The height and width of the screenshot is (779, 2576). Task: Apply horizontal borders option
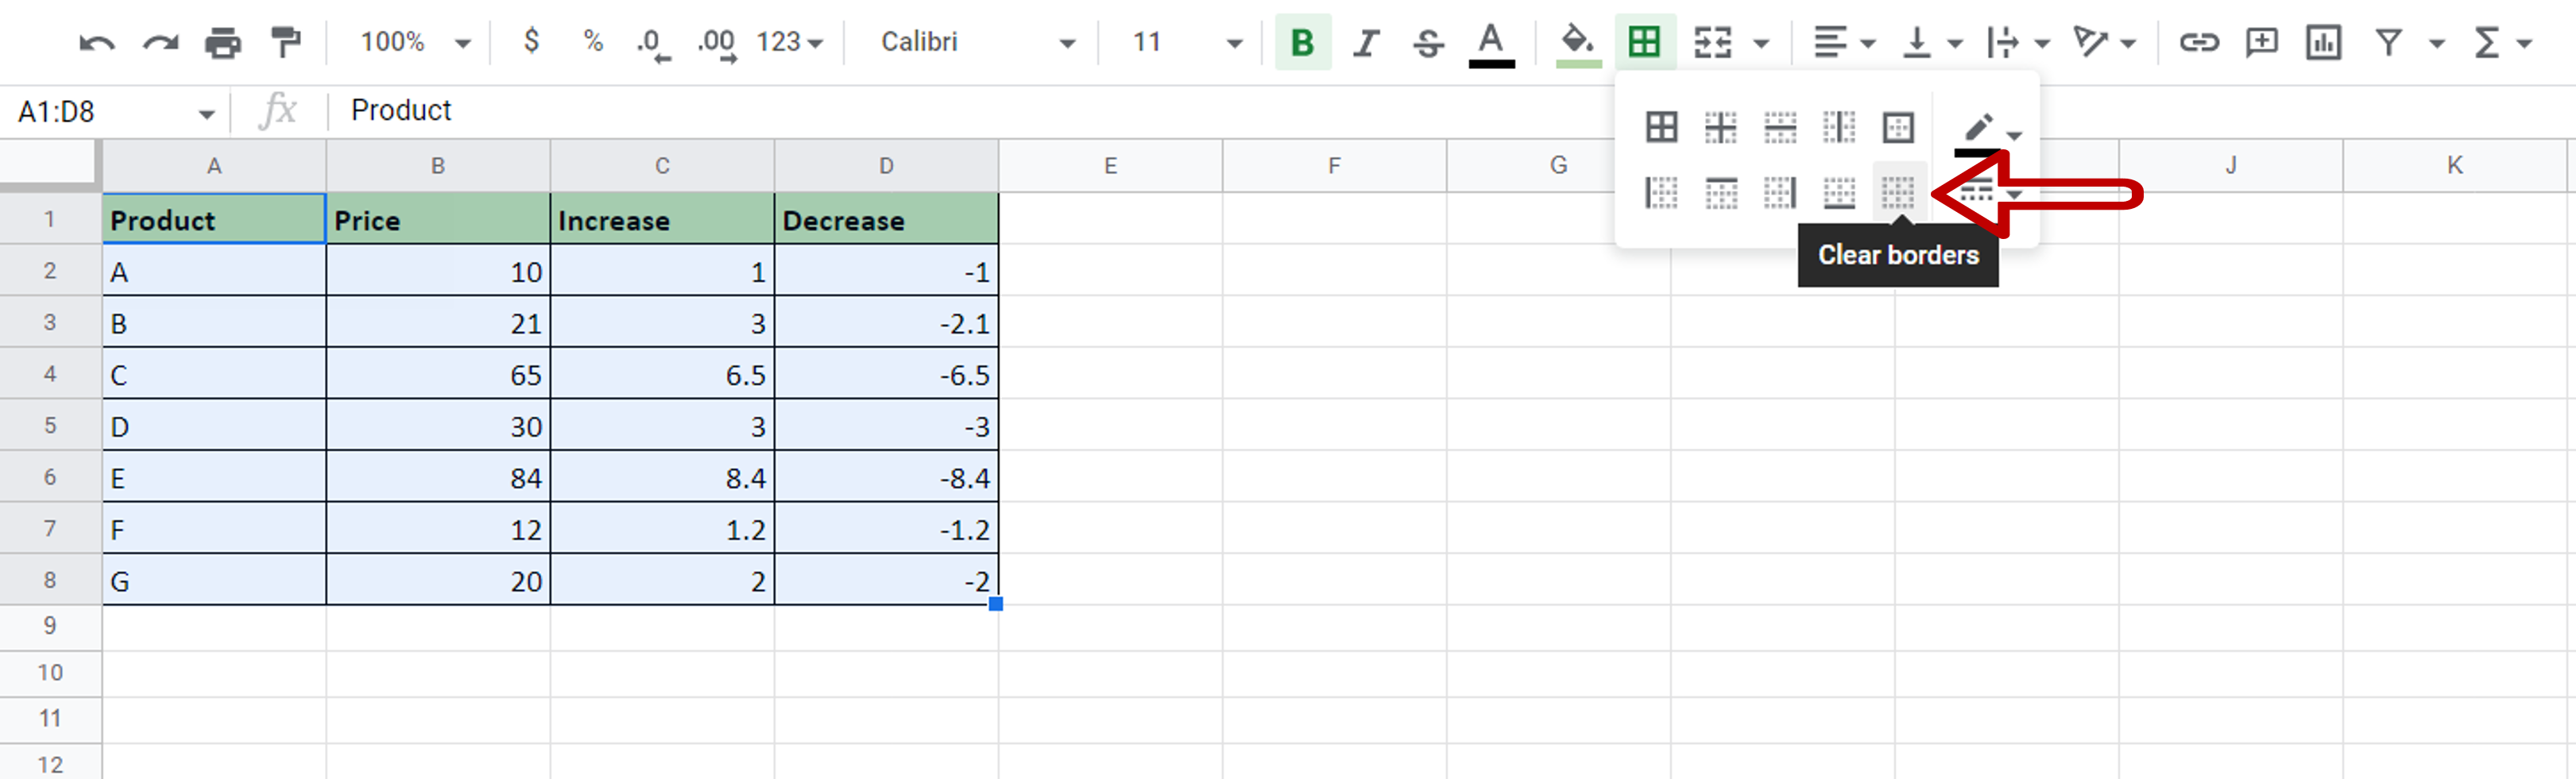pyautogui.click(x=1779, y=127)
